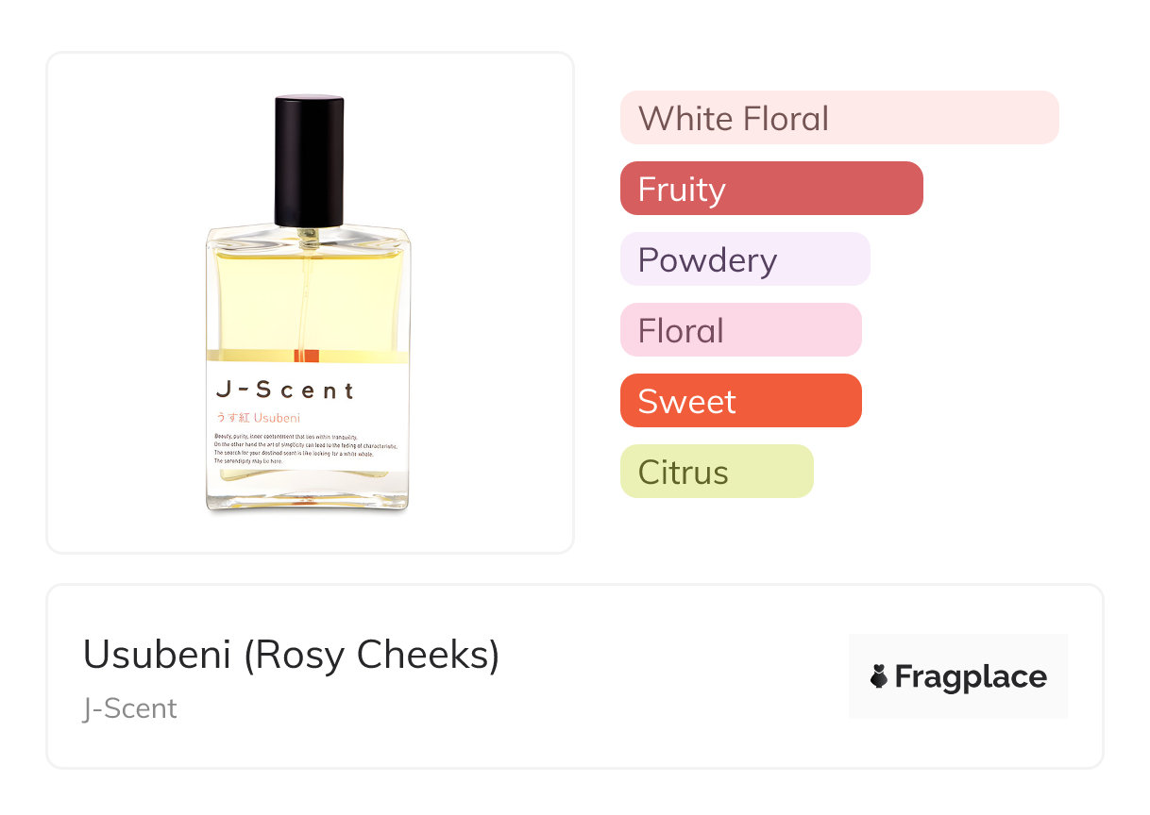Click the Fragplace perfume bottle logo icon
The width and height of the screenshot is (1150, 815).
(x=879, y=676)
